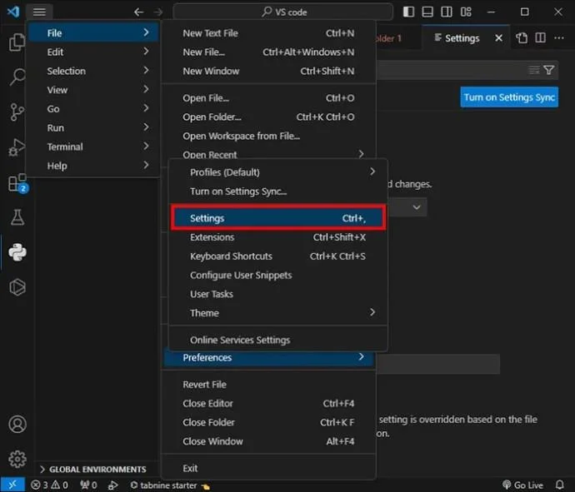Screen dimensions: 575x492
Task: Open the Selection menu
Action: (94, 71)
